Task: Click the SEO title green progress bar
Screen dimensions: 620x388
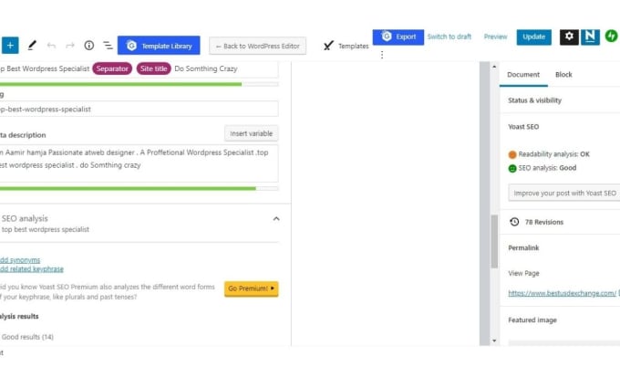Action: (139, 84)
